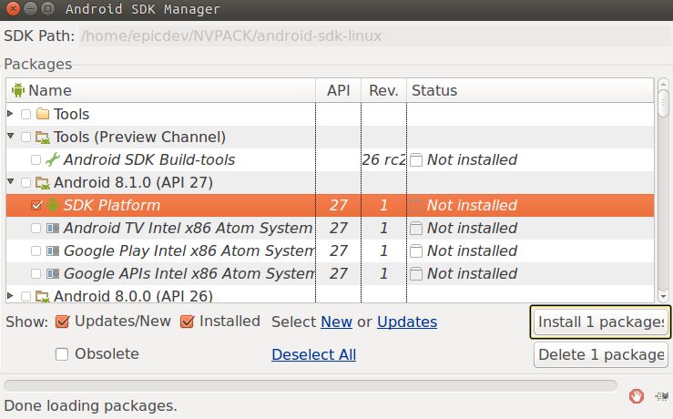This screenshot has width=673, height=419.
Task: Click the 26 rc2 revision cell
Action: [383, 159]
